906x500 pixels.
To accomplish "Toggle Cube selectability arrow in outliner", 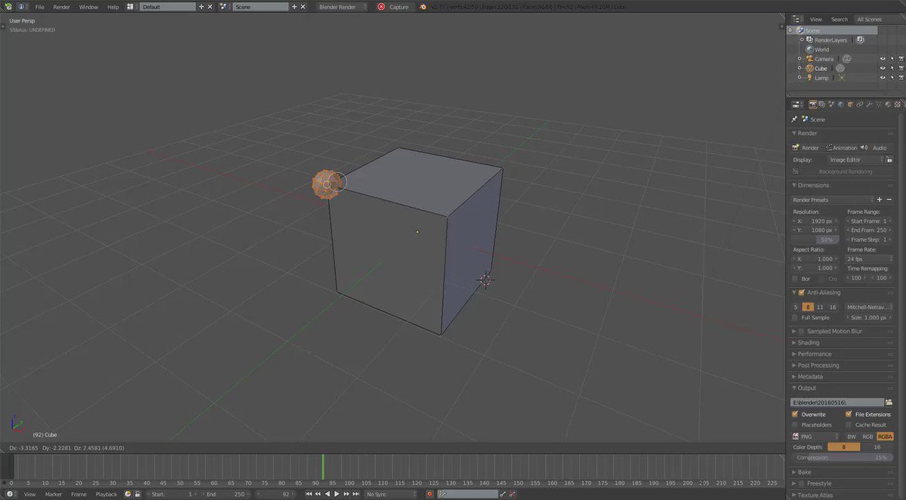I will (892, 68).
